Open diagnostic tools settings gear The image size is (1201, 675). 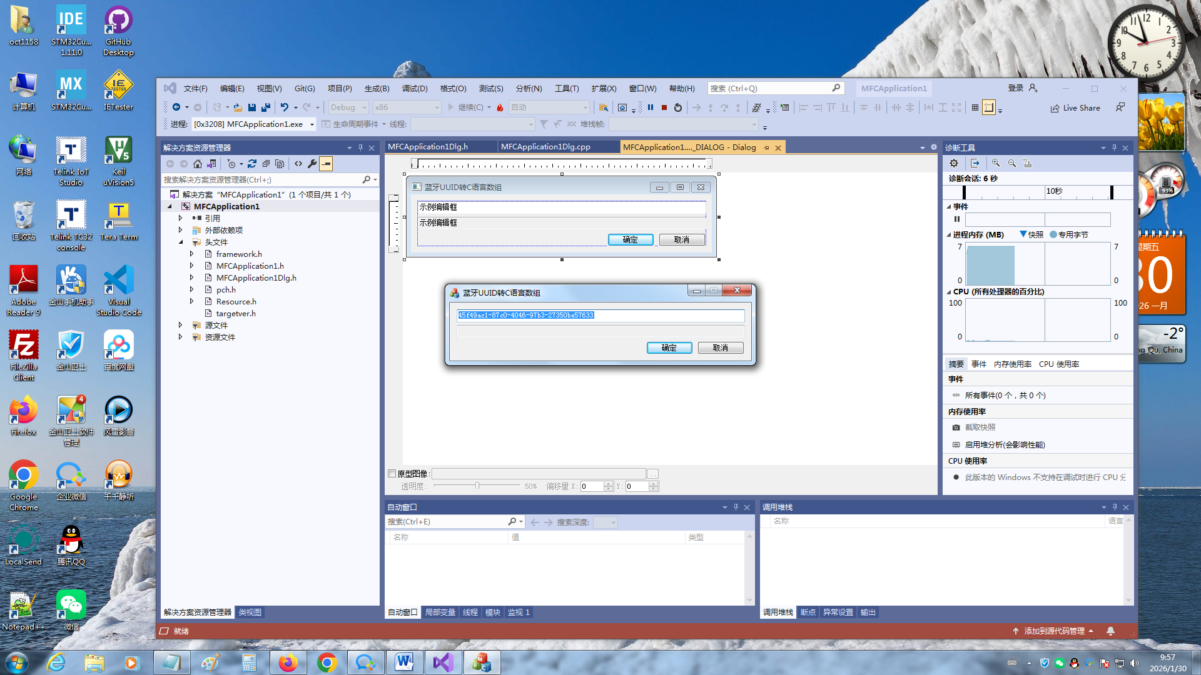tap(954, 163)
